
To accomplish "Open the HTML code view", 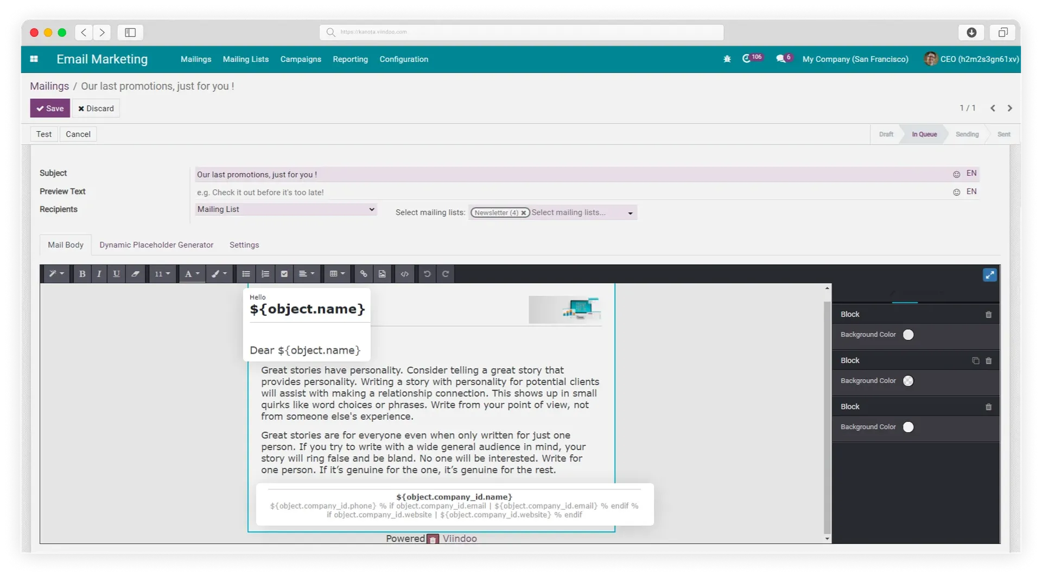I will tap(405, 274).
